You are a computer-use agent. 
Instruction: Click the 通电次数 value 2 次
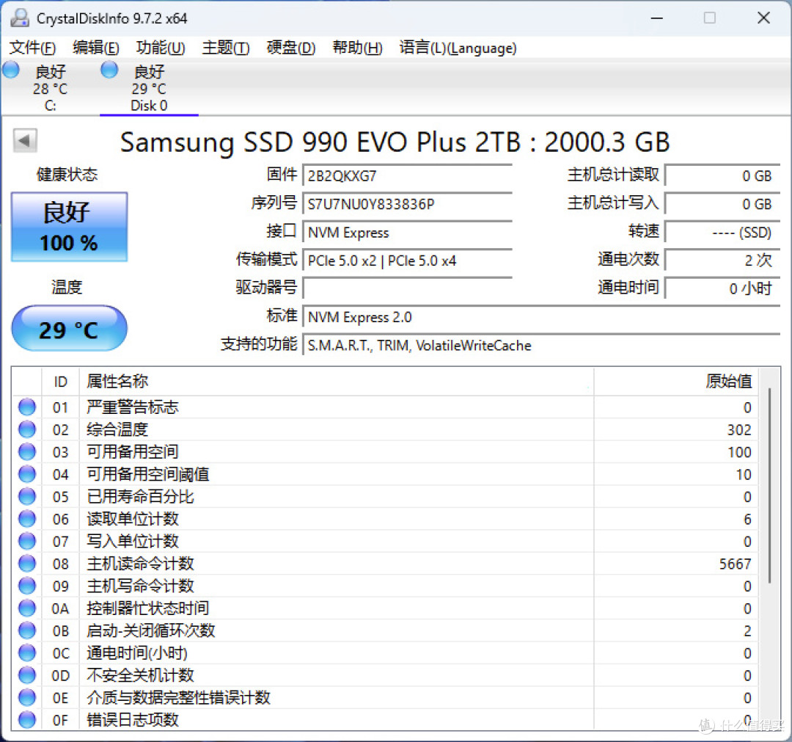coord(722,260)
